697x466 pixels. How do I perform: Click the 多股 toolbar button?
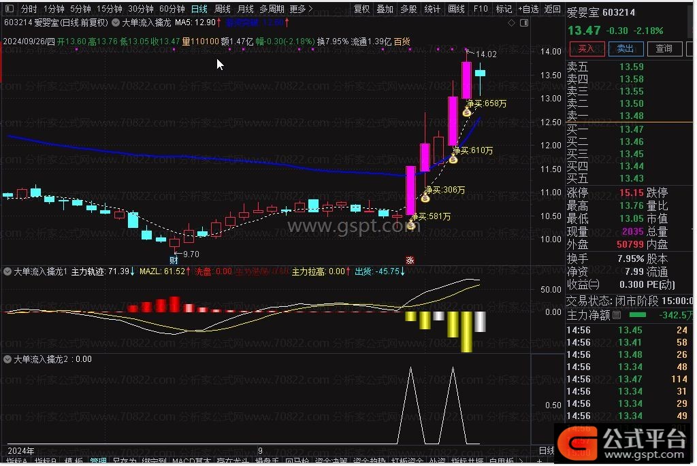click(x=408, y=9)
